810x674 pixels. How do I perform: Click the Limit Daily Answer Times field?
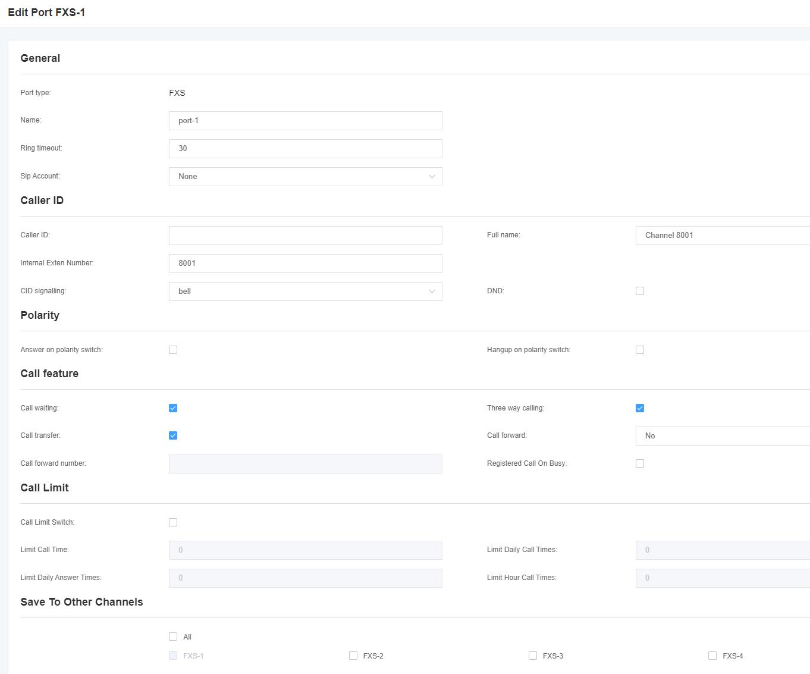click(x=305, y=578)
